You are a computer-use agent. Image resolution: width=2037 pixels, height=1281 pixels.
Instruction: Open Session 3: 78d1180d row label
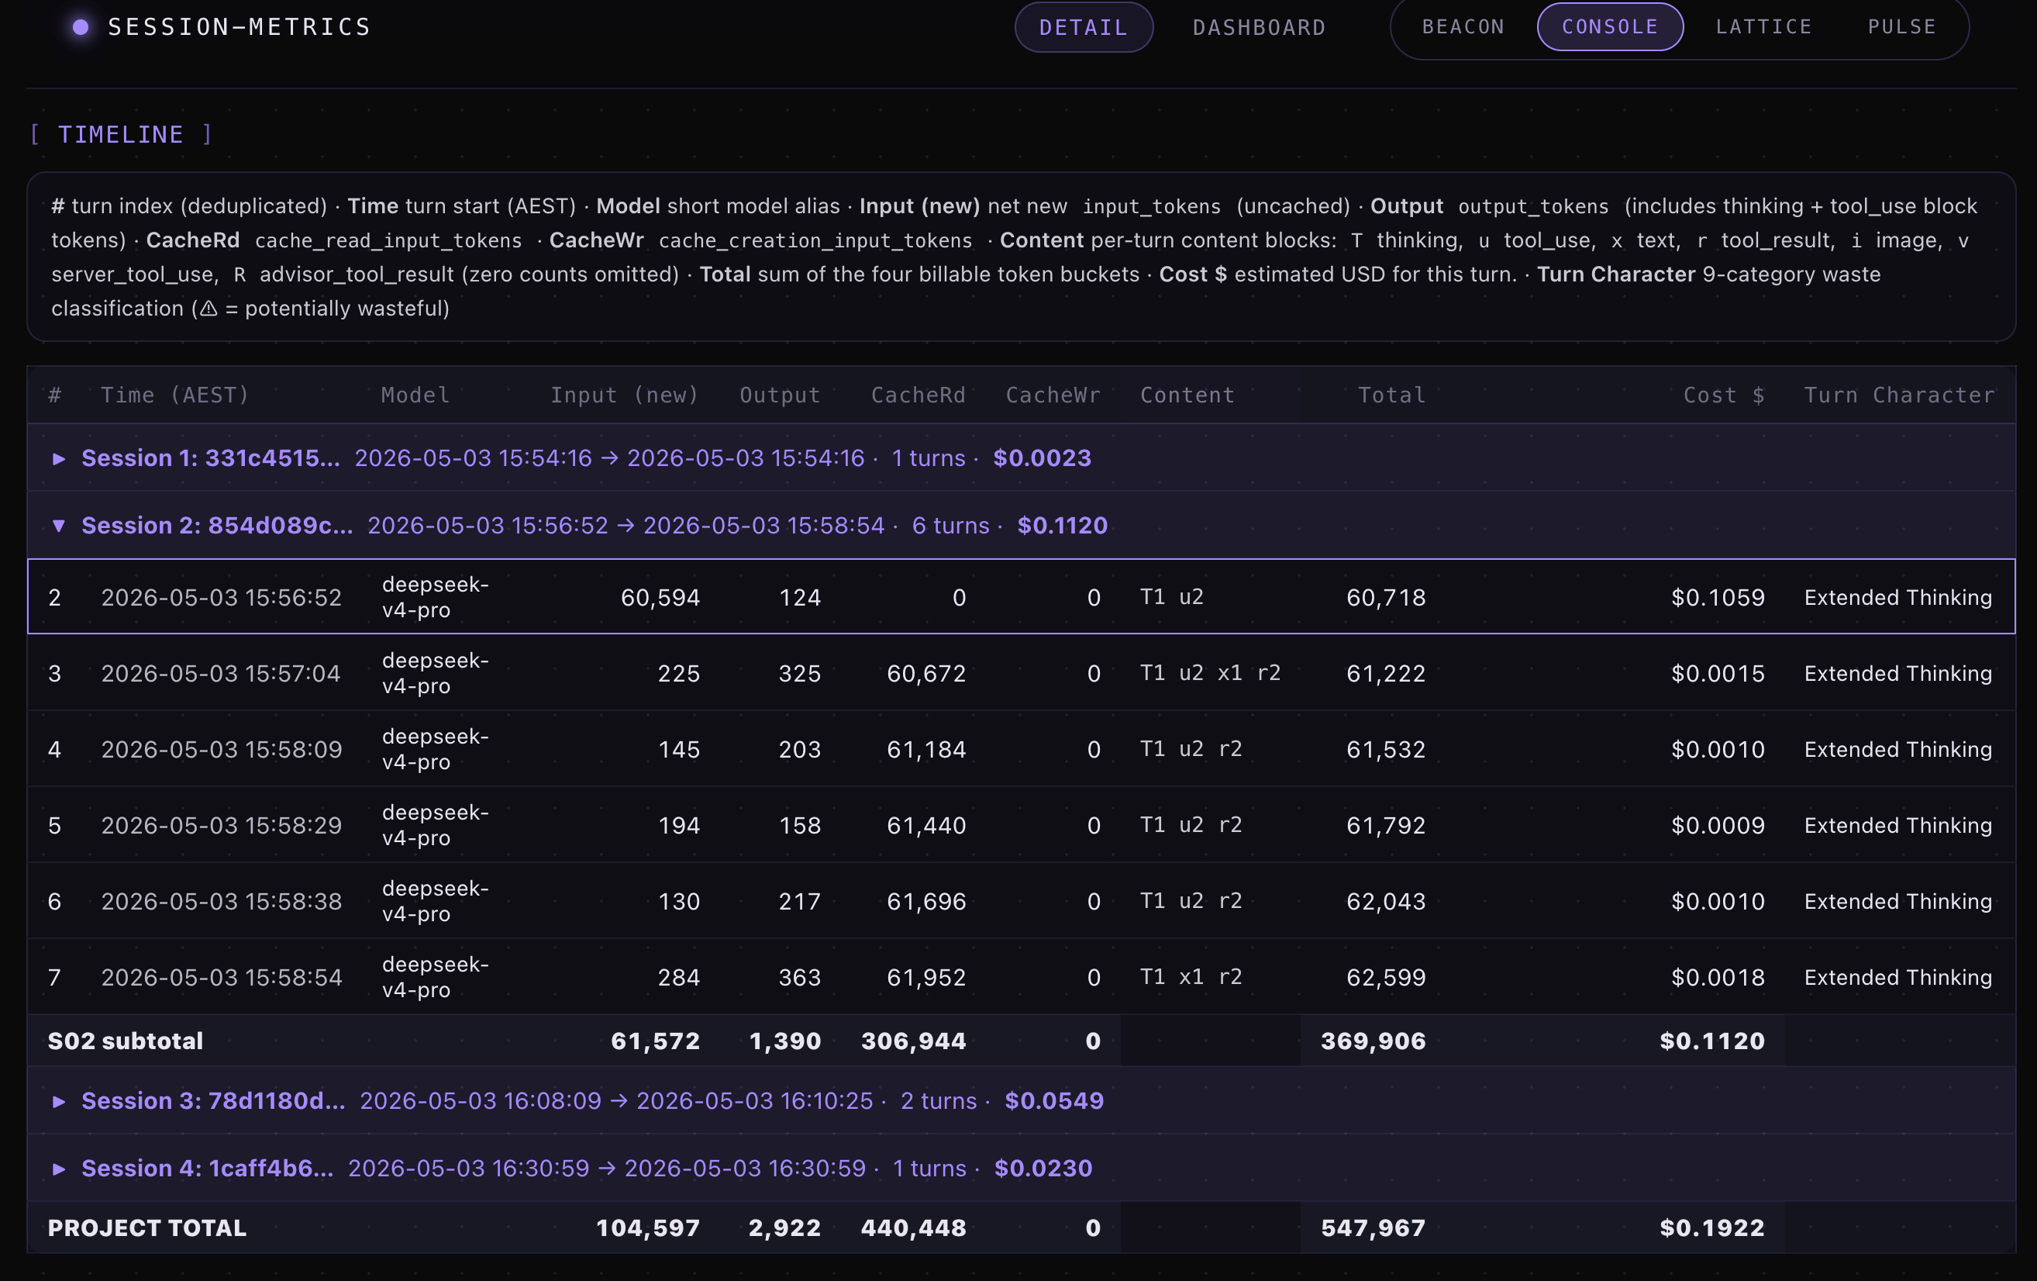point(213,1102)
